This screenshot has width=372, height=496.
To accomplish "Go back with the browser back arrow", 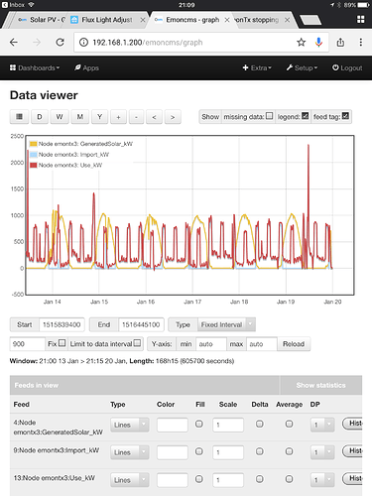I will [x=14, y=42].
